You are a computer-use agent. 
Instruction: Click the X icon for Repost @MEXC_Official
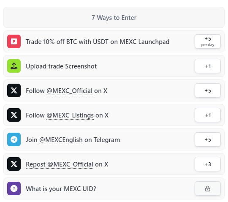coord(14,164)
